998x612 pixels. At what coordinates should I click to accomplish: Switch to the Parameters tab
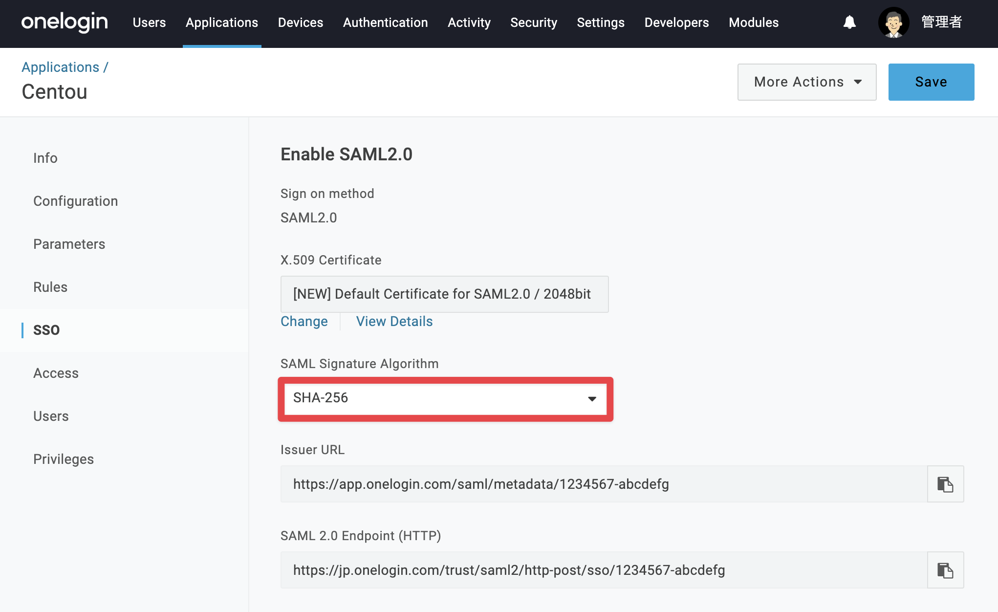pyautogui.click(x=69, y=244)
